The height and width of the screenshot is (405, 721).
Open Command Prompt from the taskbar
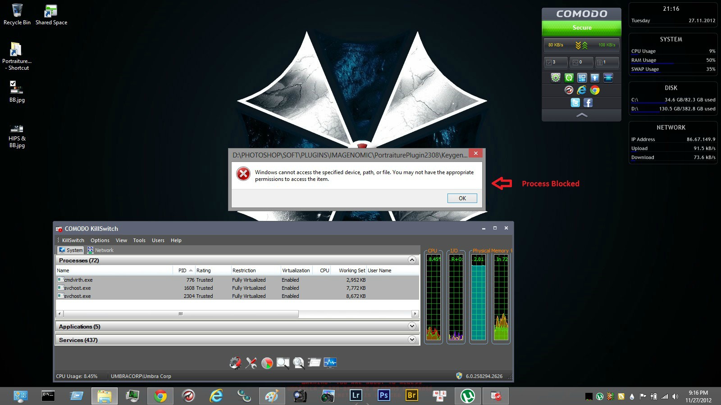[49, 396]
